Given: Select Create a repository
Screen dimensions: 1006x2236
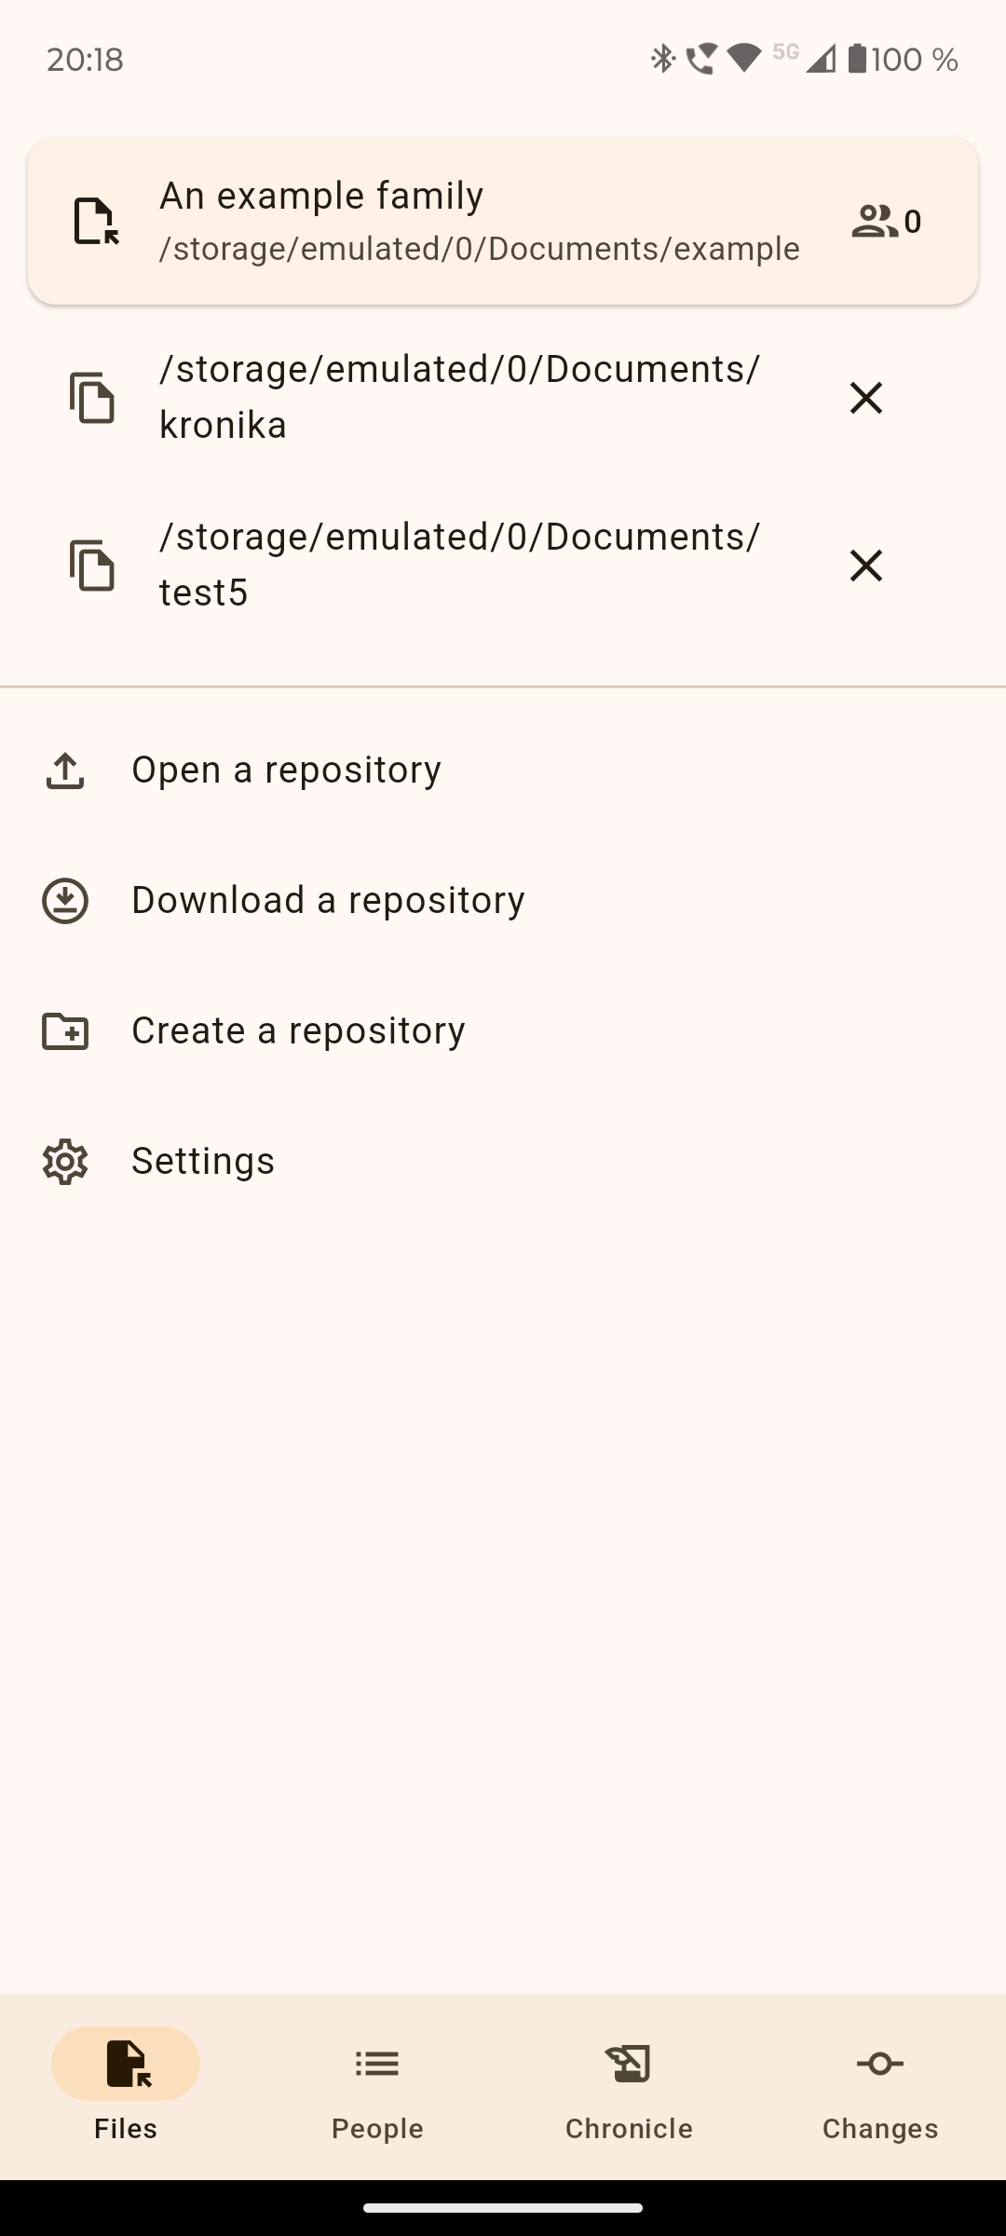Looking at the screenshot, I should point(298,1031).
